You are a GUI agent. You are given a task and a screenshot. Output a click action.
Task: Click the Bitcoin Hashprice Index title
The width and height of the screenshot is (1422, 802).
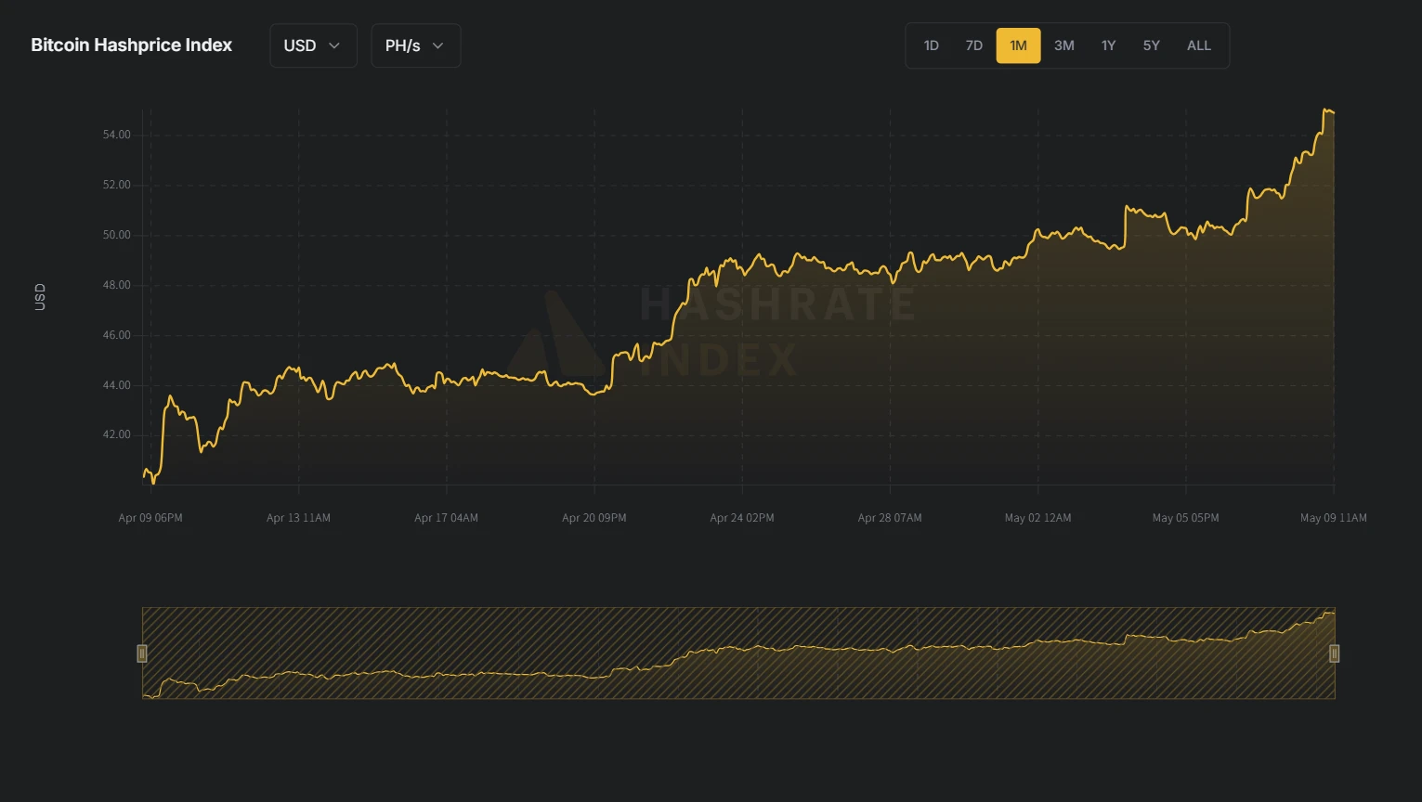131,45
